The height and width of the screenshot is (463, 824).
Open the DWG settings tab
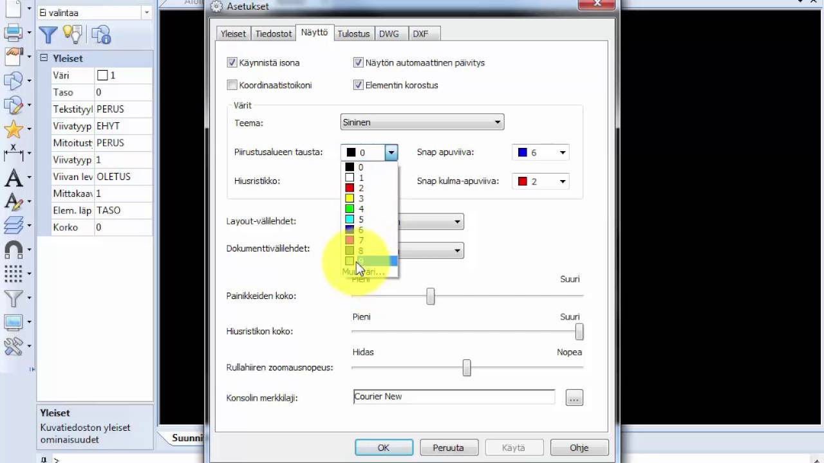click(x=389, y=33)
